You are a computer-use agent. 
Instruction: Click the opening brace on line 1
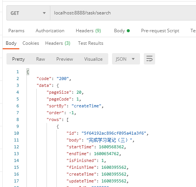click(x=28, y=72)
